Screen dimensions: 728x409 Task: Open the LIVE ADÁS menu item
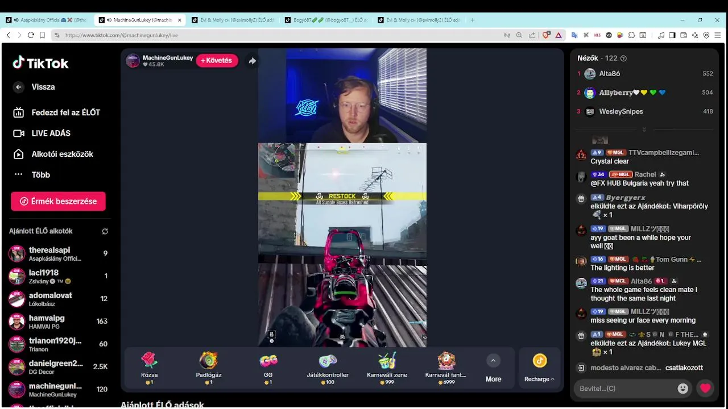42,133
